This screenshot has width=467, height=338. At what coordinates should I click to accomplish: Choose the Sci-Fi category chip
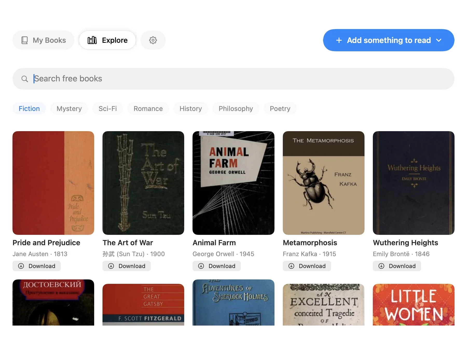(x=108, y=109)
